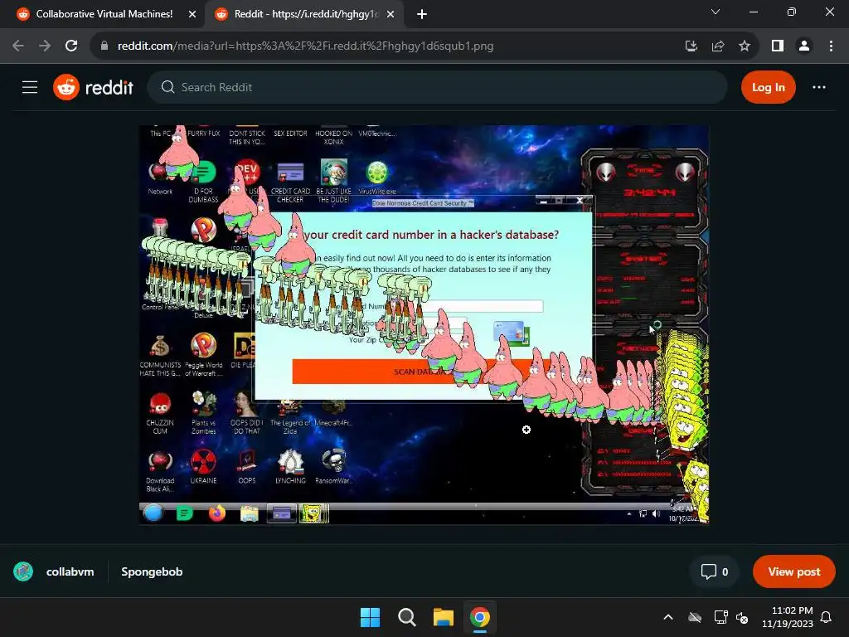Open the install app icon in address bar
Image resolution: width=849 pixels, height=637 pixels.
coord(691,46)
